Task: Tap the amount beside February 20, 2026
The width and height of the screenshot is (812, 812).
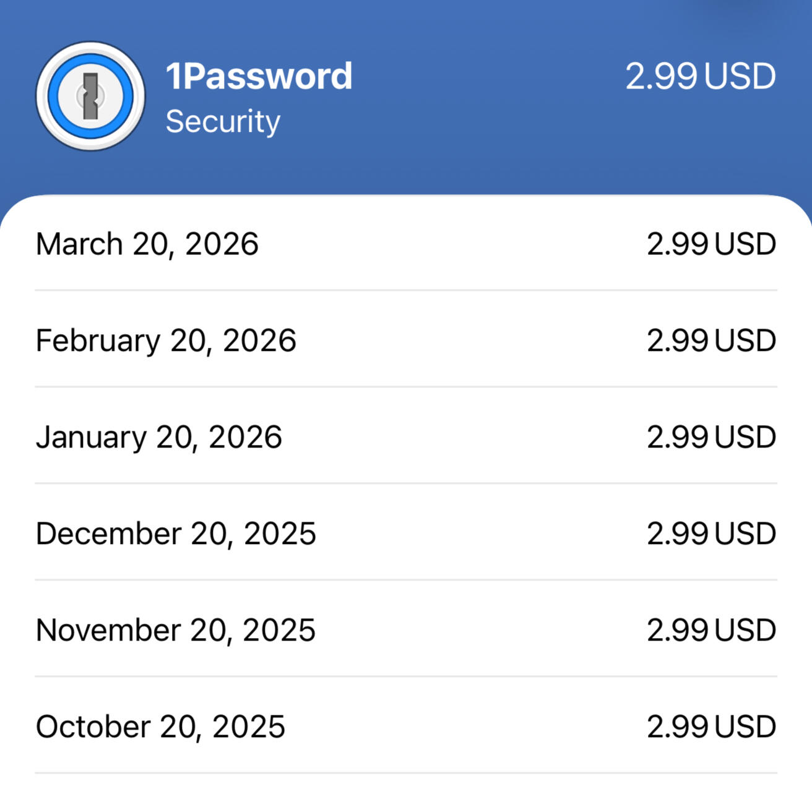Action: 711,340
